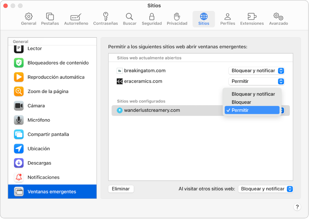Click the help question mark button

click(x=297, y=207)
